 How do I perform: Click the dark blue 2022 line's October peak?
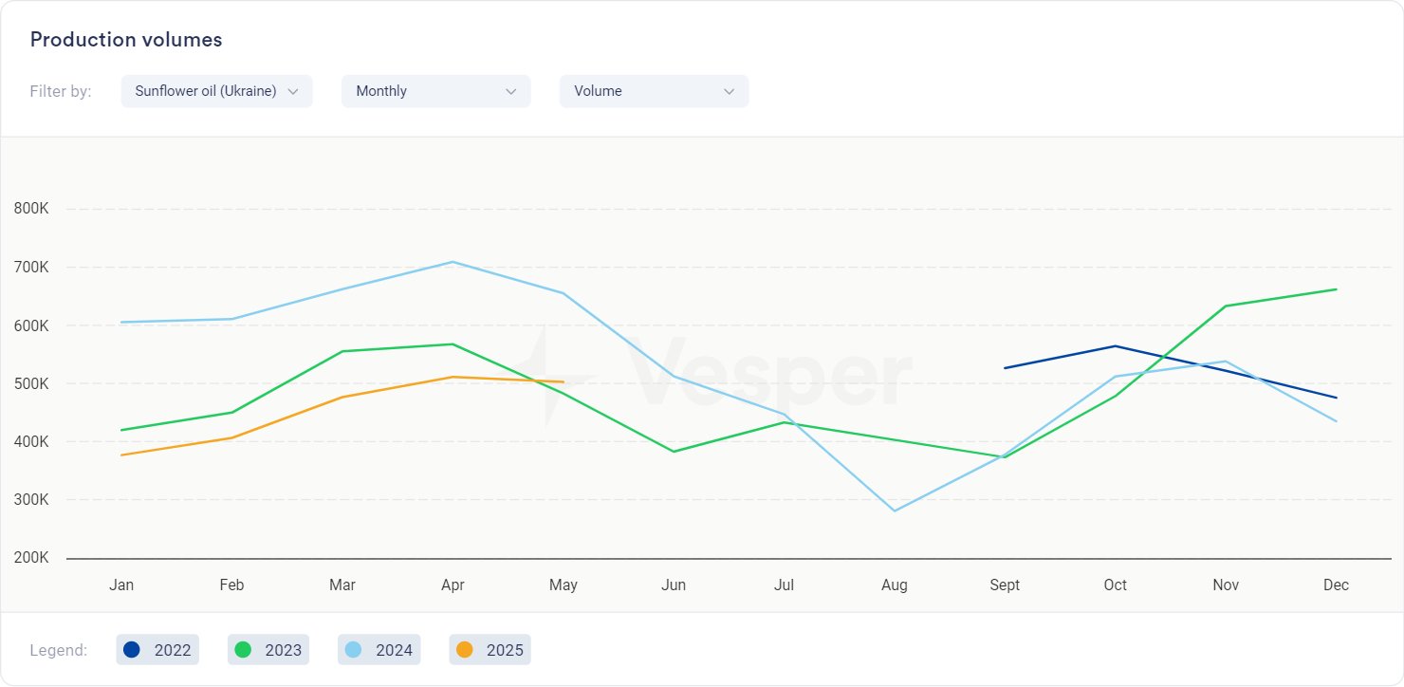(x=1116, y=346)
